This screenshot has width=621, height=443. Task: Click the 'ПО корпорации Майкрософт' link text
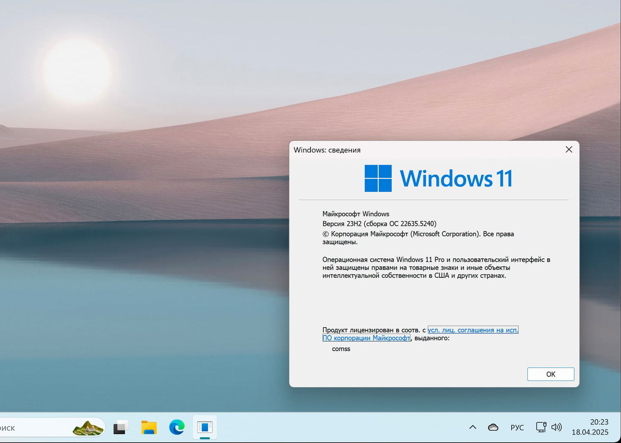[366, 338]
